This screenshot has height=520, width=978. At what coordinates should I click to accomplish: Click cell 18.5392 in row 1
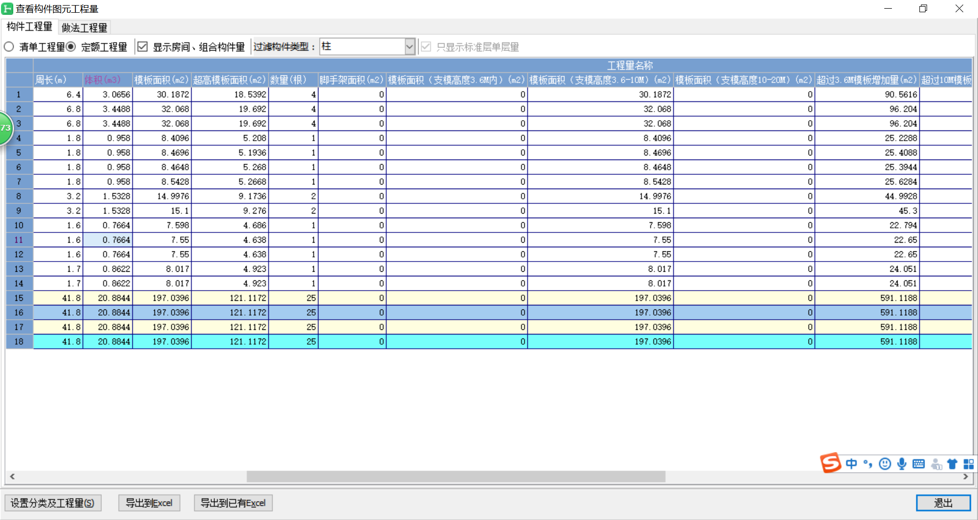tap(230, 94)
